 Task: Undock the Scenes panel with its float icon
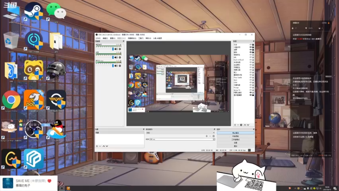pyautogui.click(x=144, y=129)
